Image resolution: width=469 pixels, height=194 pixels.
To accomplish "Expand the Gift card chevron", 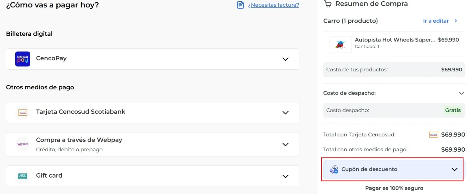I will click(285, 176).
